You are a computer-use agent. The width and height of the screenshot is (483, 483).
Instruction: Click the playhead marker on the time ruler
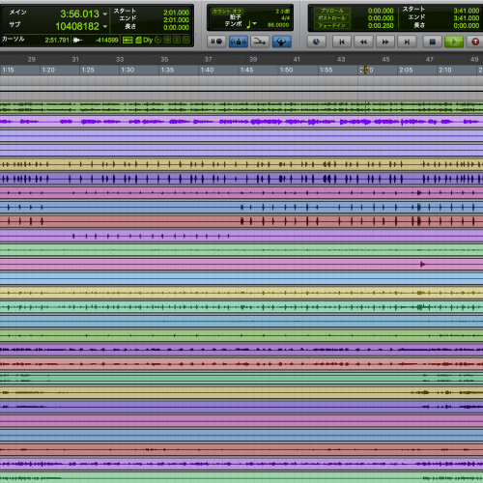tap(365, 70)
